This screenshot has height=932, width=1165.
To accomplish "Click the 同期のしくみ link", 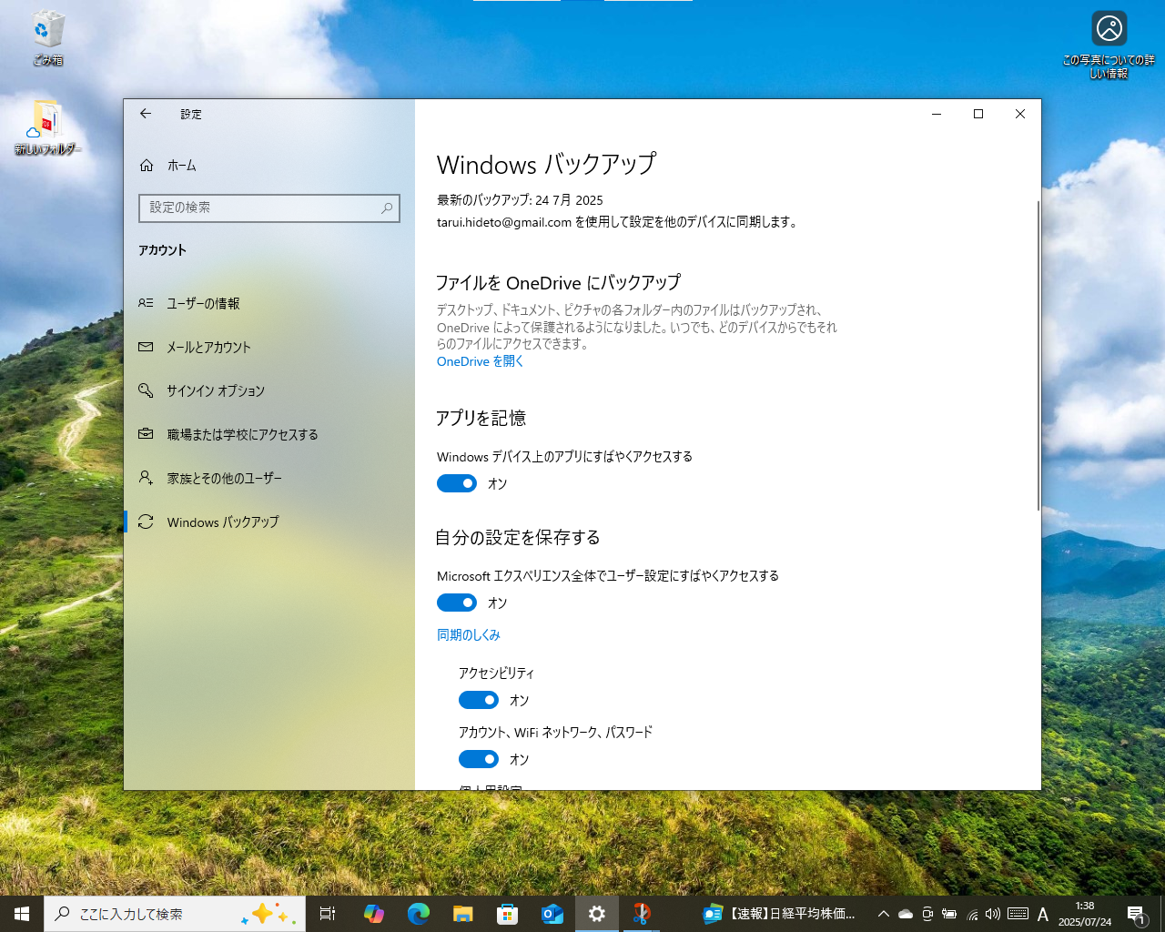I will click(x=469, y=634).
